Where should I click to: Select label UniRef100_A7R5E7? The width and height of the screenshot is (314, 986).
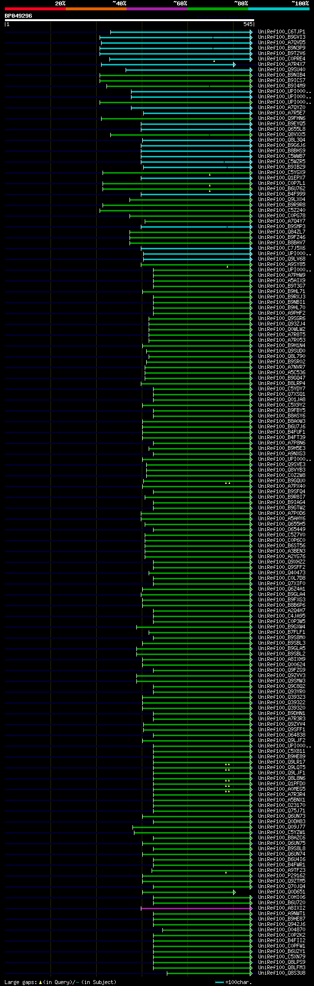tap(282, 113)
